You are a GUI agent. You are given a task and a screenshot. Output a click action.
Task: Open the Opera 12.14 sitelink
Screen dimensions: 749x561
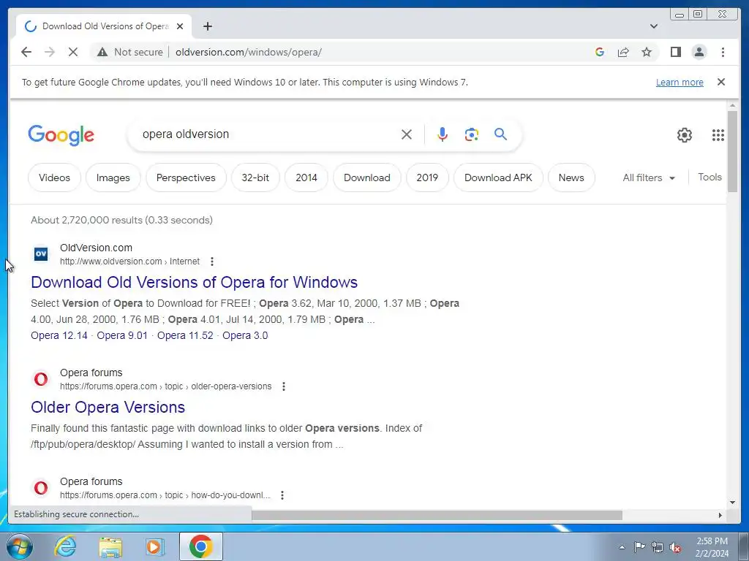(x=59, y=335)
